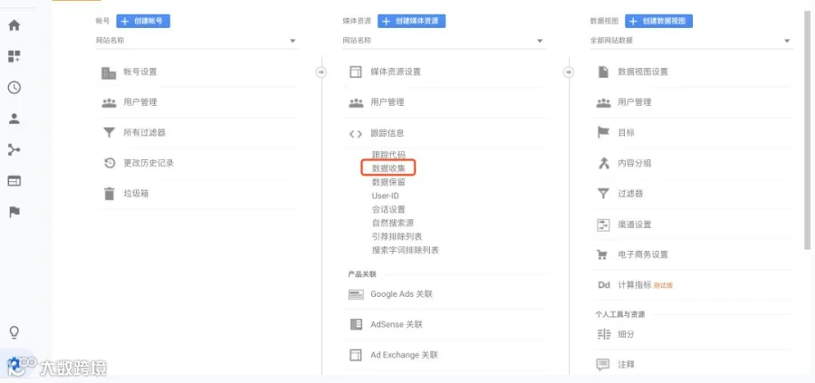Image resolution: width=815 pixels, height=383 pixels.
Task: Open the 全部网站数据 view dropdown
Action: click(691, 41)
